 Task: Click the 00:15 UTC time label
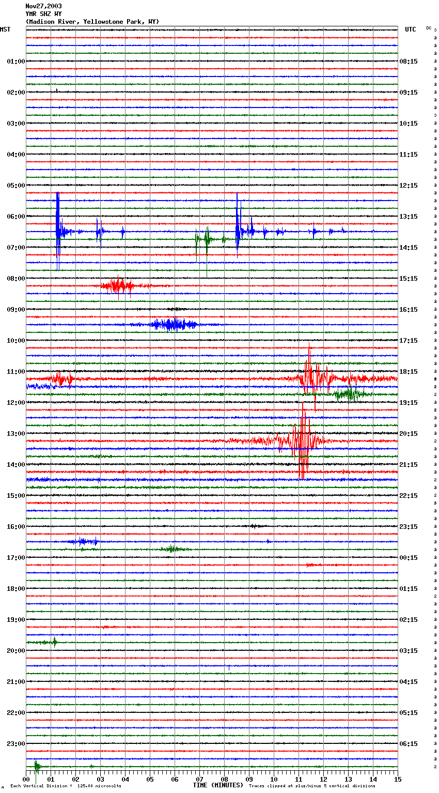(409, 558)
